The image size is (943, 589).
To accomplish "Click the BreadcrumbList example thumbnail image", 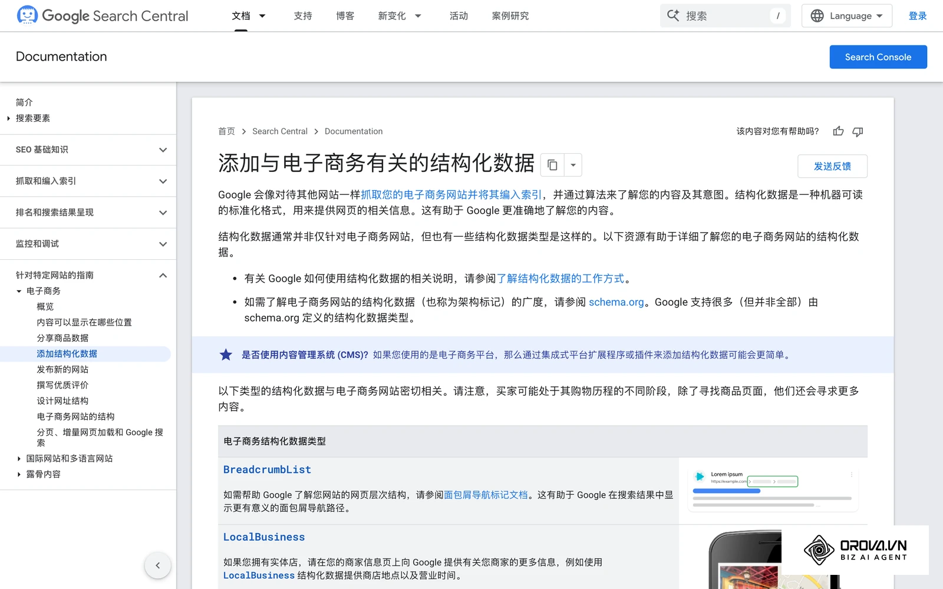I will 773,489.
